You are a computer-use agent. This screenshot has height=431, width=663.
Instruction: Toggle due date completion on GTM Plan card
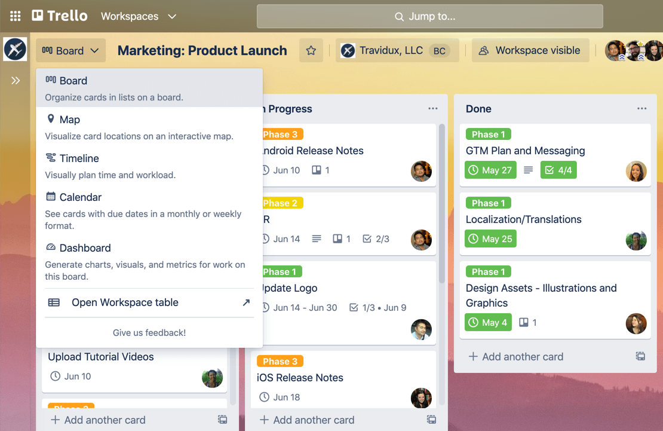490,170
